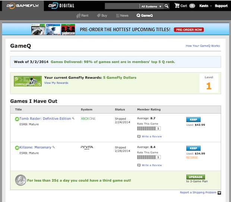
Task: Open Report a Shipping Problem link
Action: tap(198, 192)
